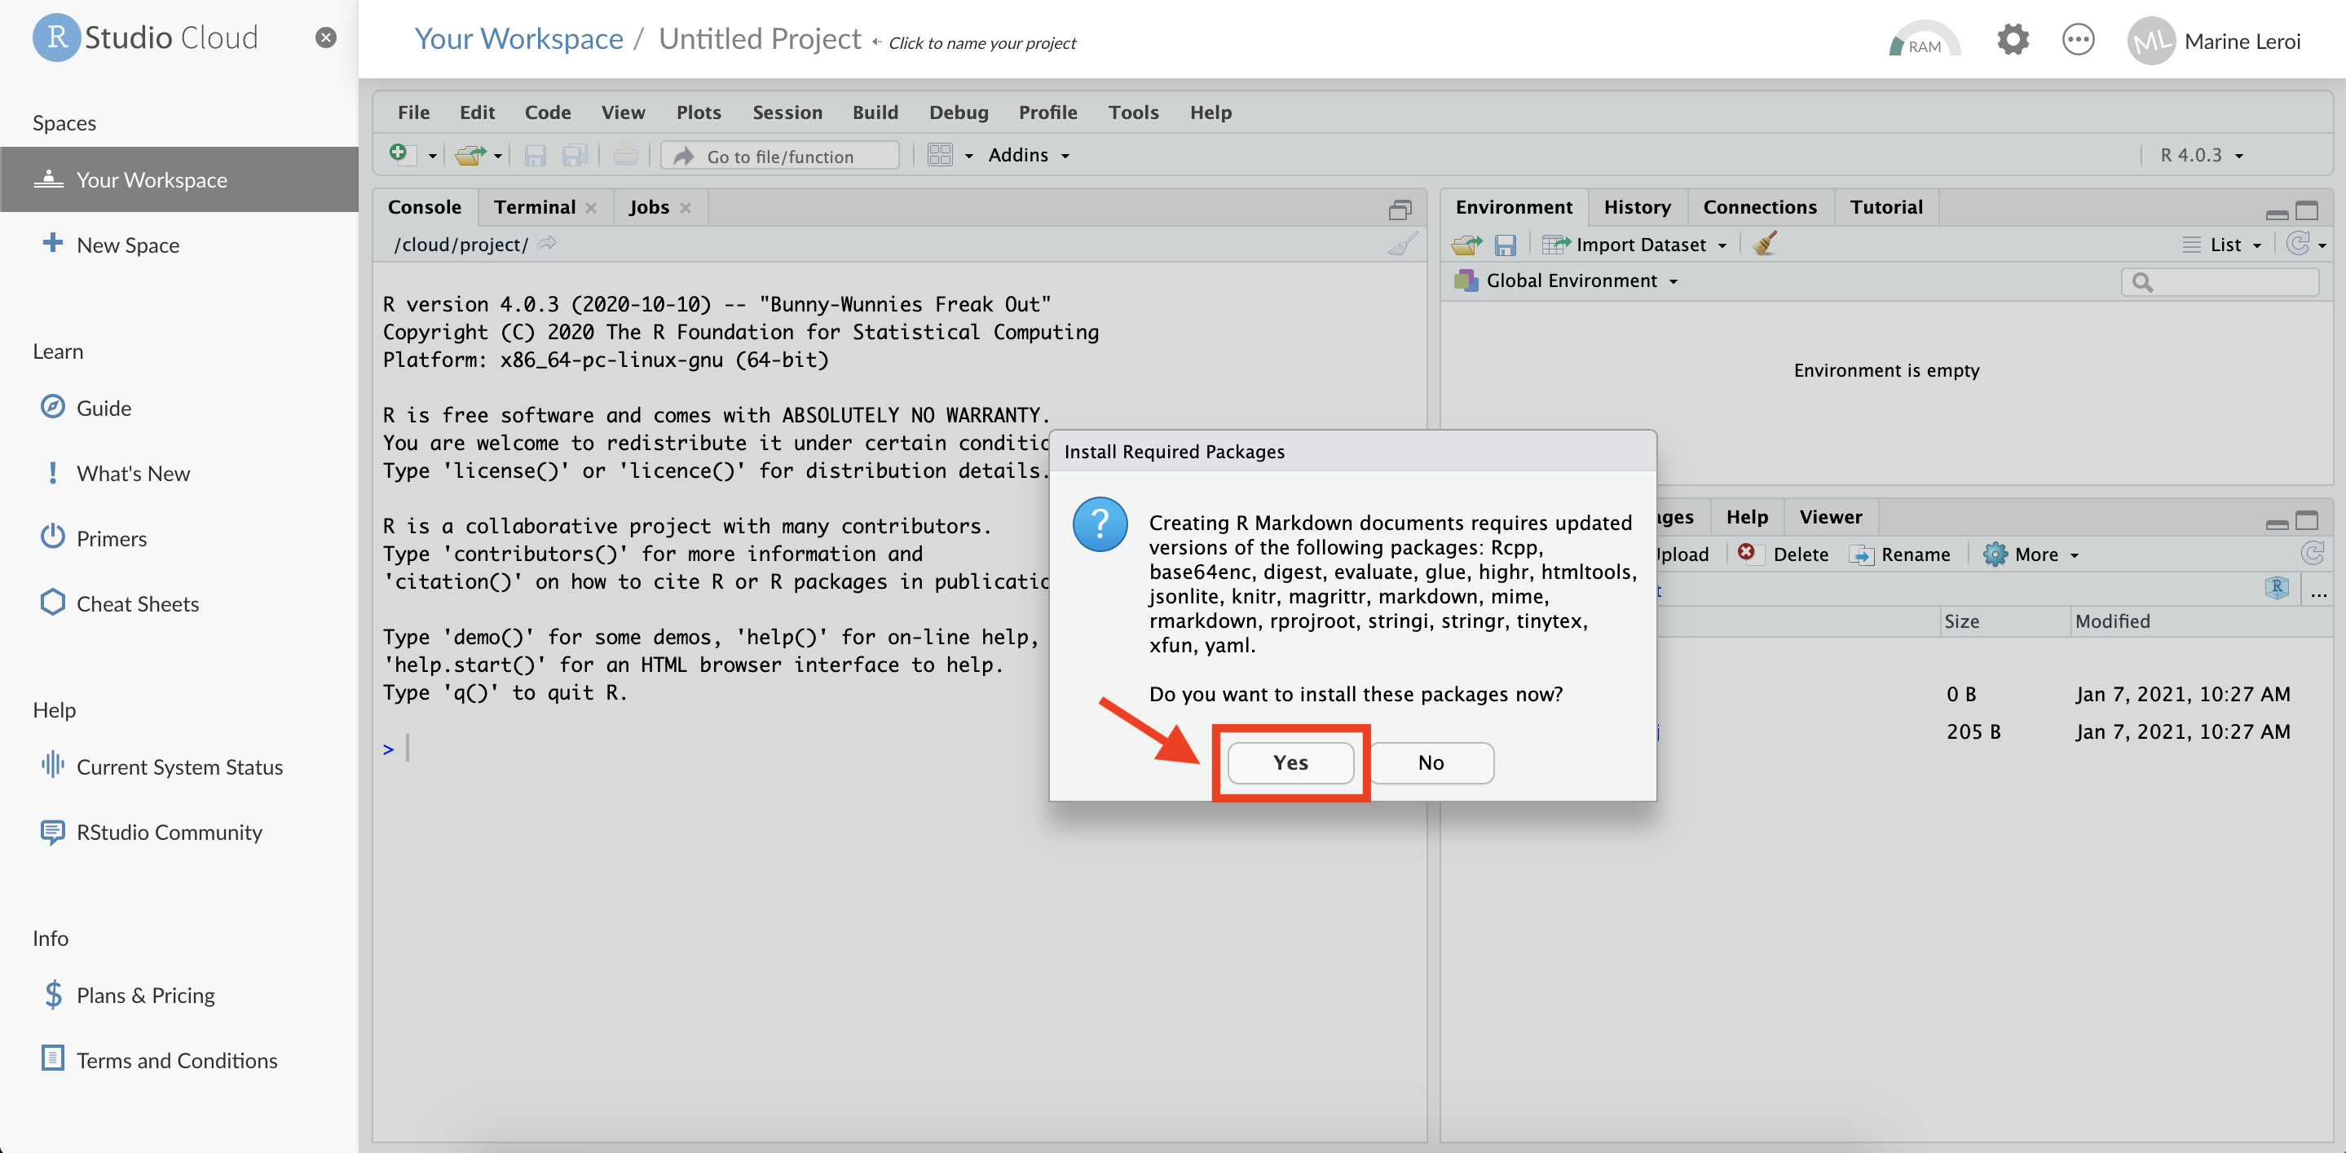Expand the New File dropdown arrow

pos(433,156)
